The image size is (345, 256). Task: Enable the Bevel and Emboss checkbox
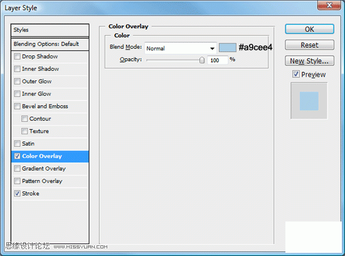pyautogui.click(x=17, y=106)
